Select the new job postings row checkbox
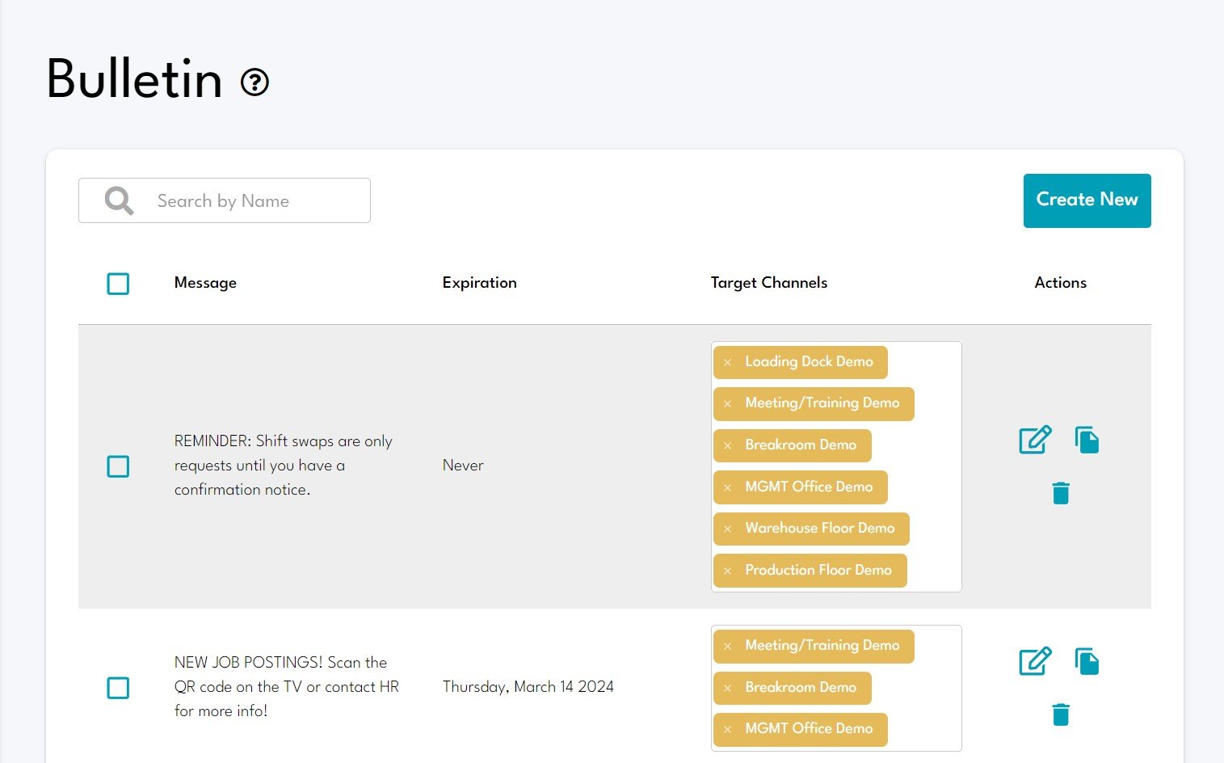 118,688
